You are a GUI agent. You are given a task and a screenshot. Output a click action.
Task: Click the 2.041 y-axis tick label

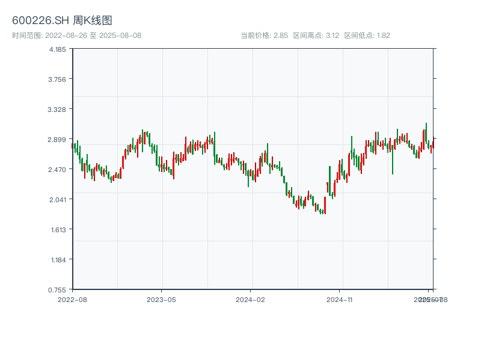(58, 200)
